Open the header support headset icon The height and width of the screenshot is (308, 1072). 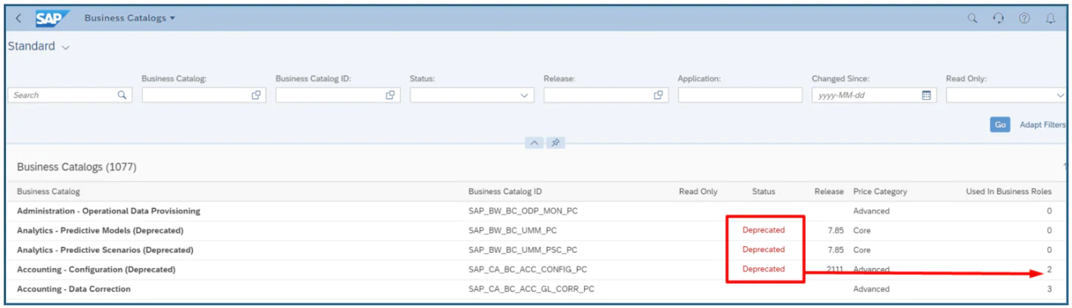[999, 18]
